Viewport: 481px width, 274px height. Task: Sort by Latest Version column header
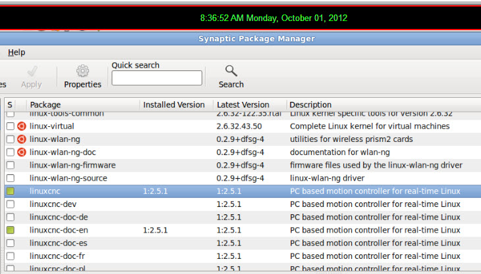(250, 105)
